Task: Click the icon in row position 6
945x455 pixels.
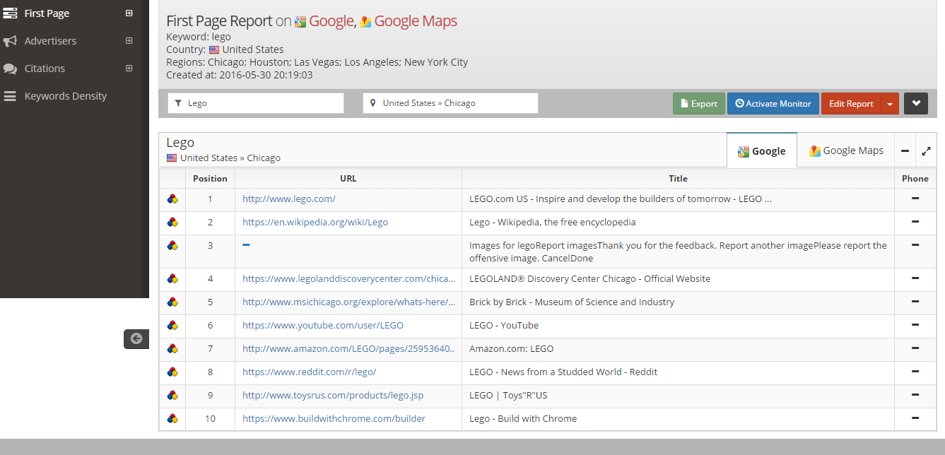Action: pos(172,325)
